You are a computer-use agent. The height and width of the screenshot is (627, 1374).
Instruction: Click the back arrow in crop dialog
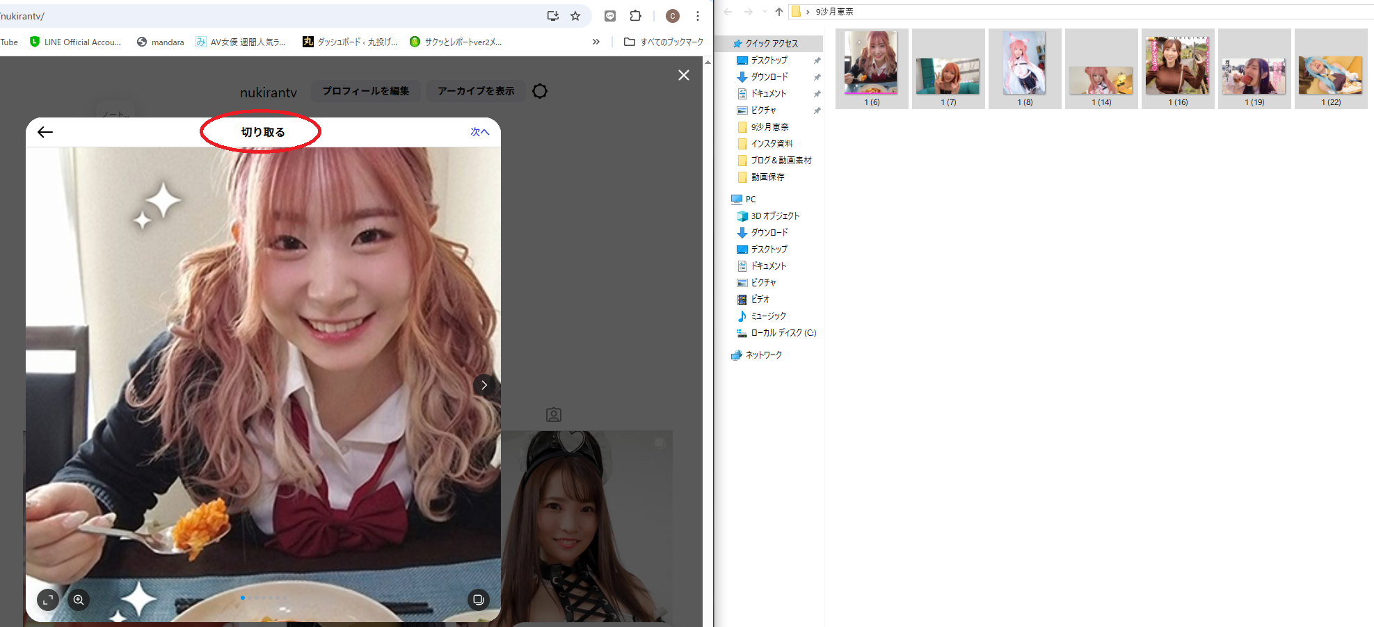(45, 132)
